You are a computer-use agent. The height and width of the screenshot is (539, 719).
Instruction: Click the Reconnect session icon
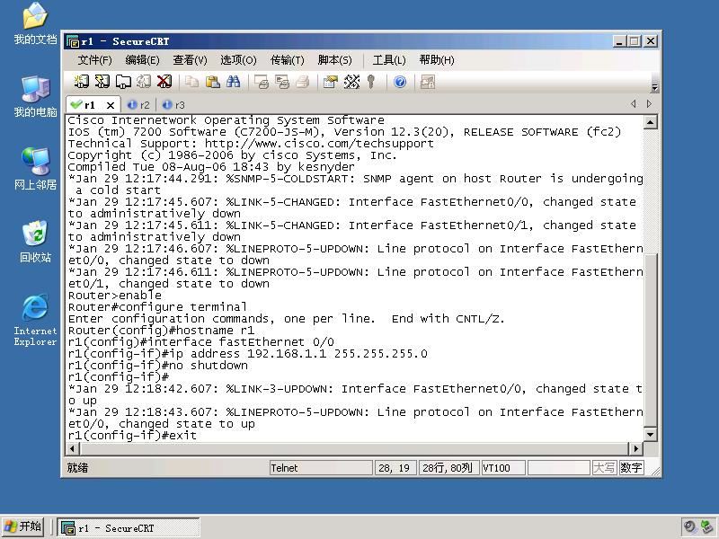144,82
